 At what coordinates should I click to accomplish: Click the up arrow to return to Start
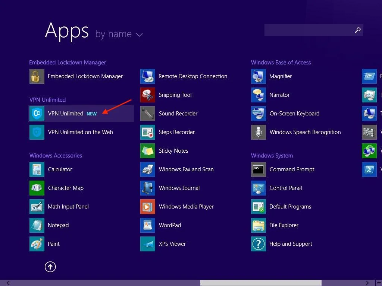click(x=50, y=267)
